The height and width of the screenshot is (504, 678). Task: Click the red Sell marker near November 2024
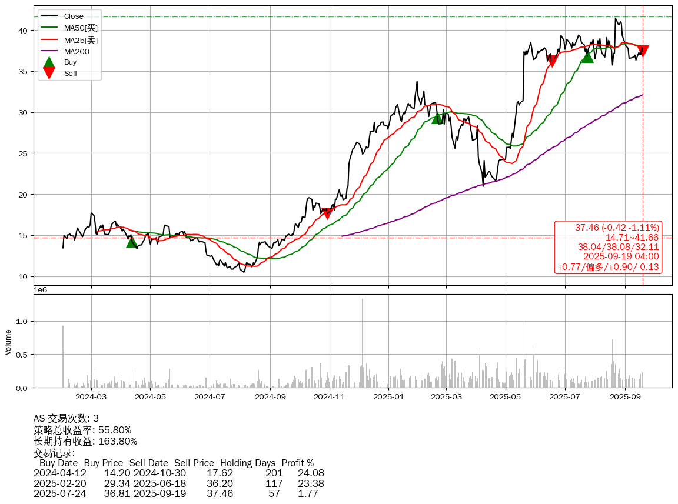[x=327, y=213]
